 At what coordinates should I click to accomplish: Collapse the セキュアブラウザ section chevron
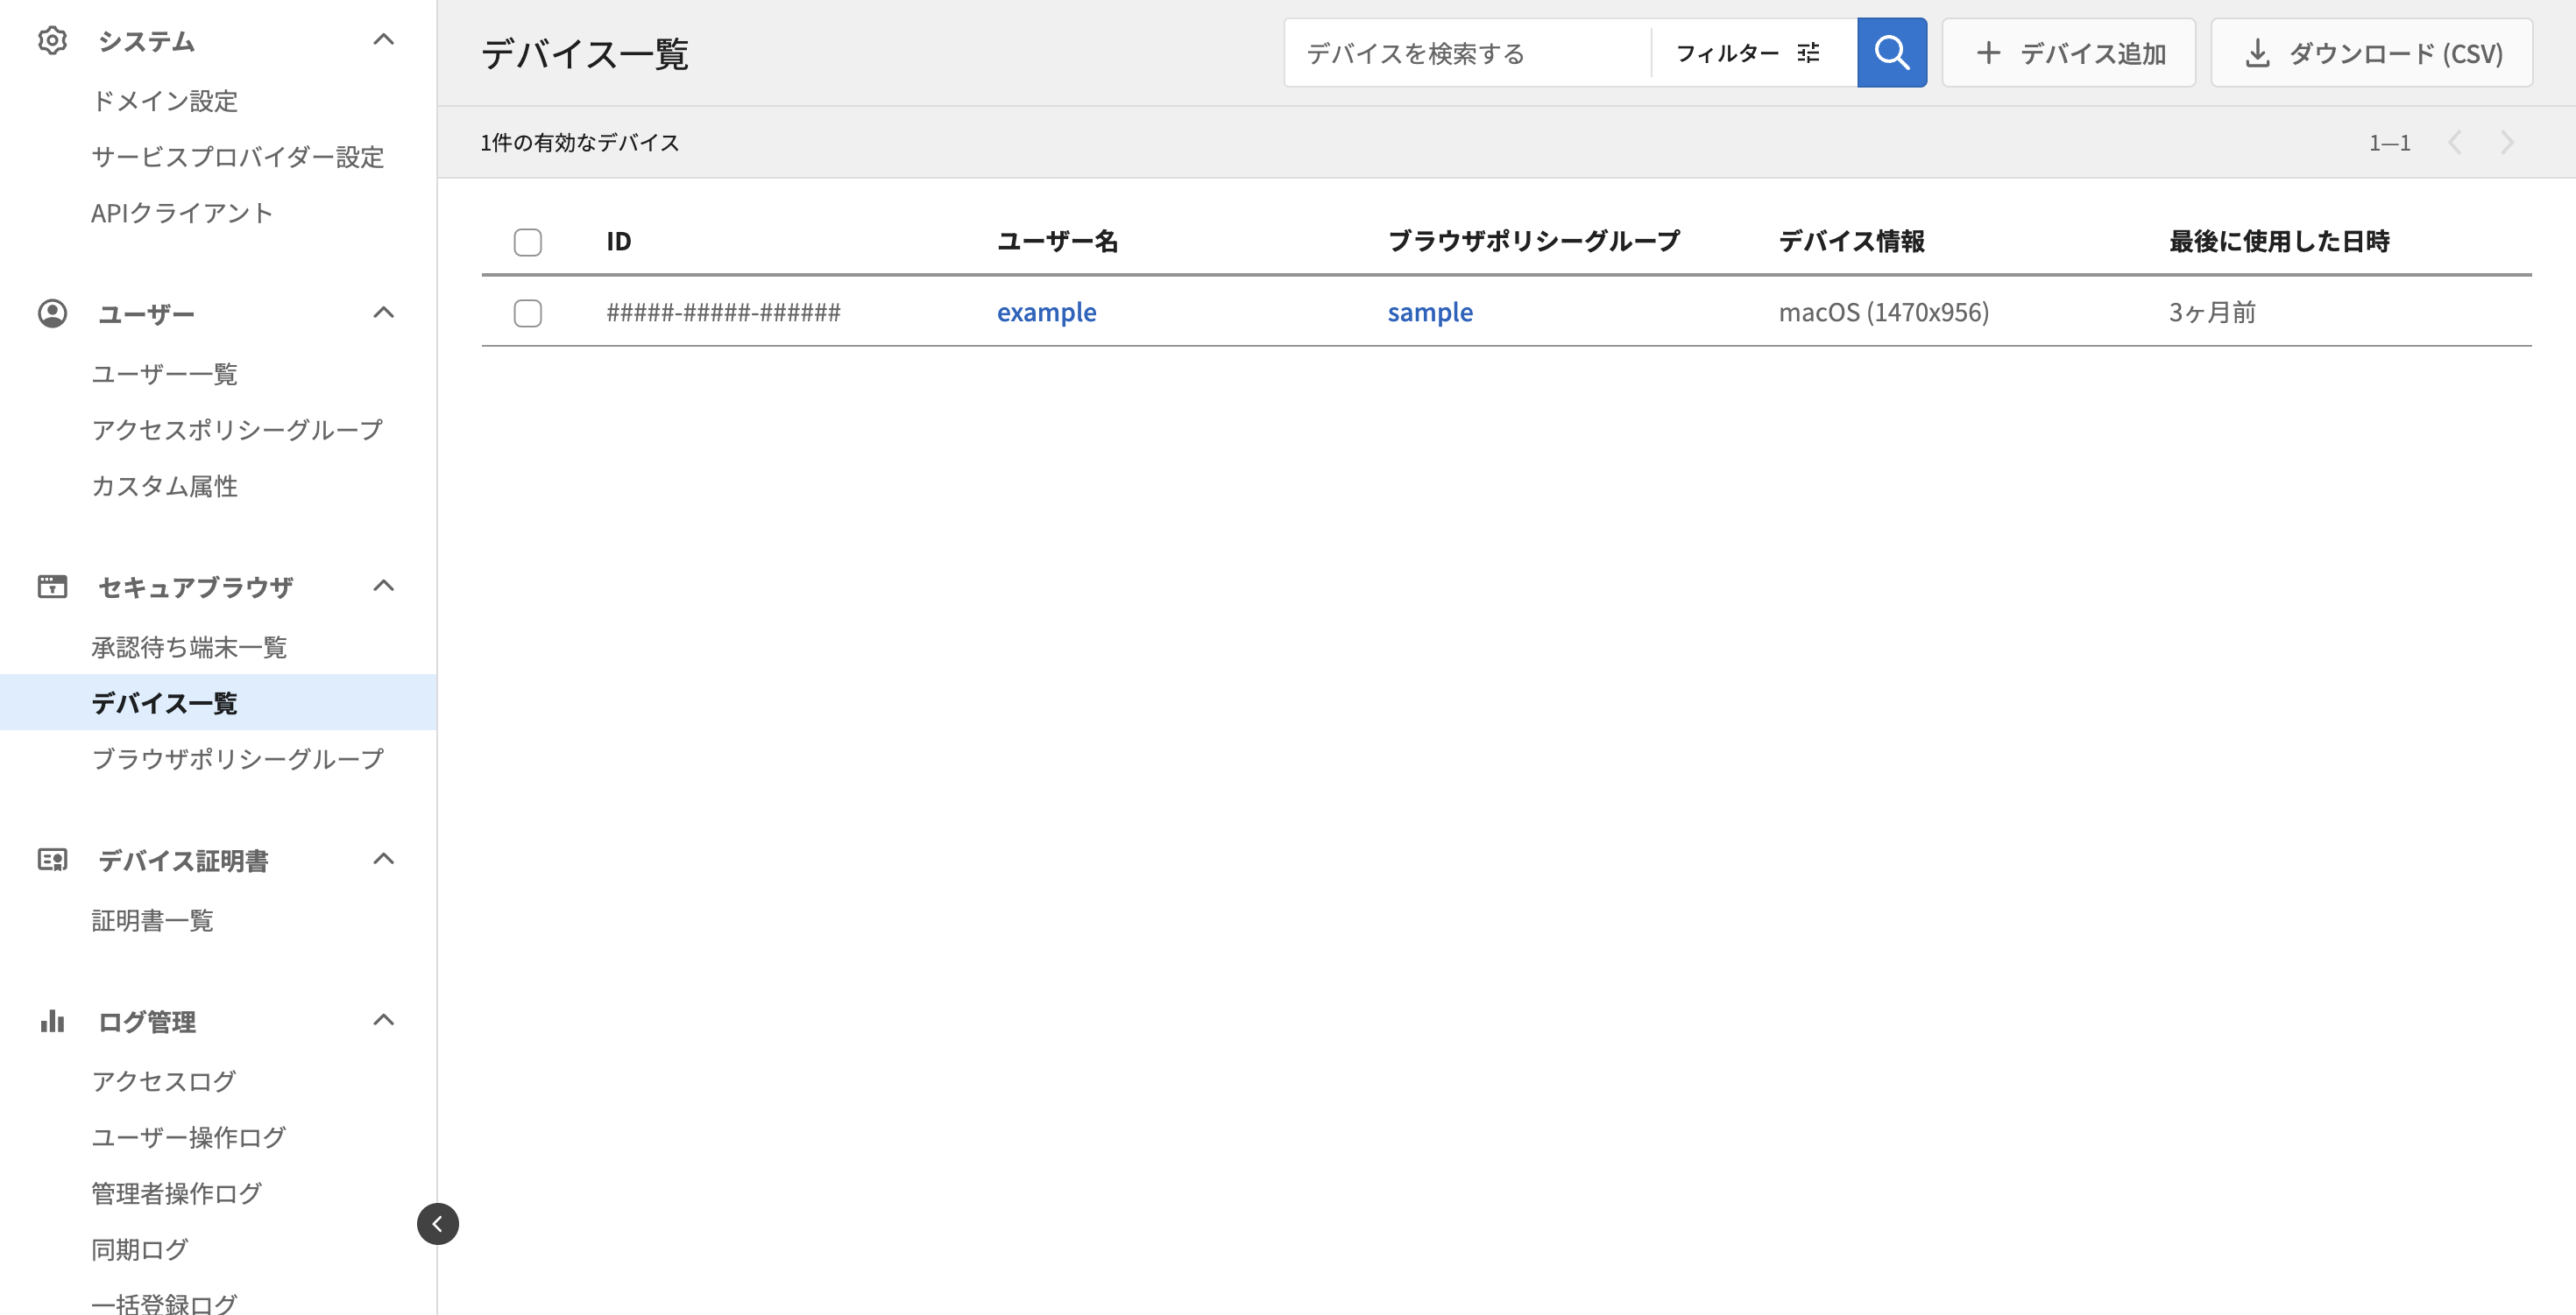pos(383,586)
